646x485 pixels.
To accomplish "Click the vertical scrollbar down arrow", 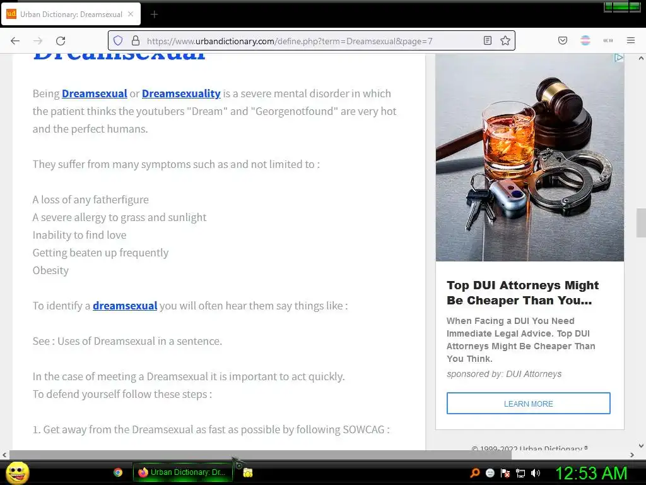I will pos(641,445).
